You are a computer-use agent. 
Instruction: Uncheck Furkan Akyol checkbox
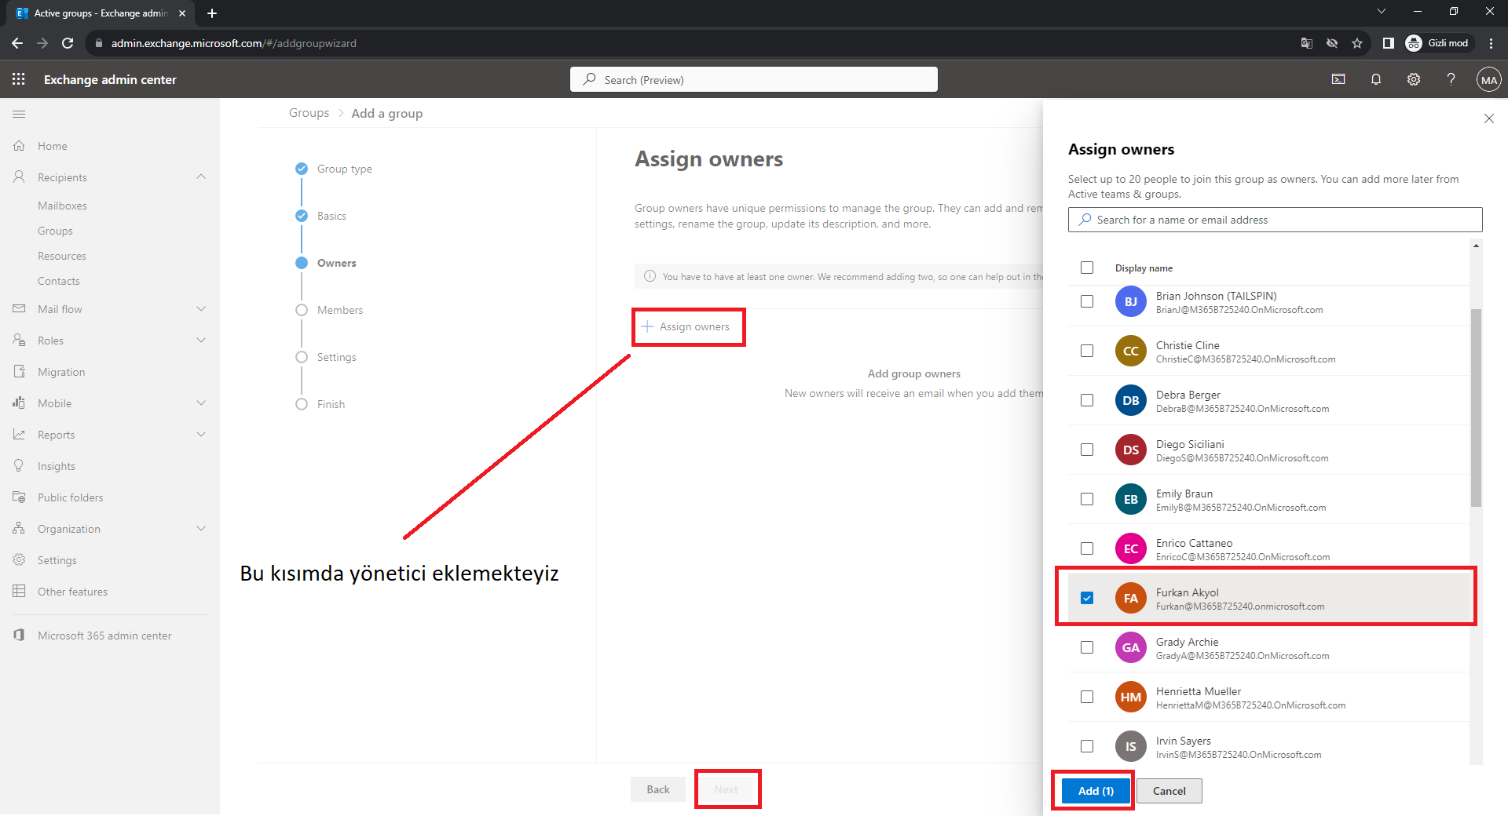(x=1087, y=598)
